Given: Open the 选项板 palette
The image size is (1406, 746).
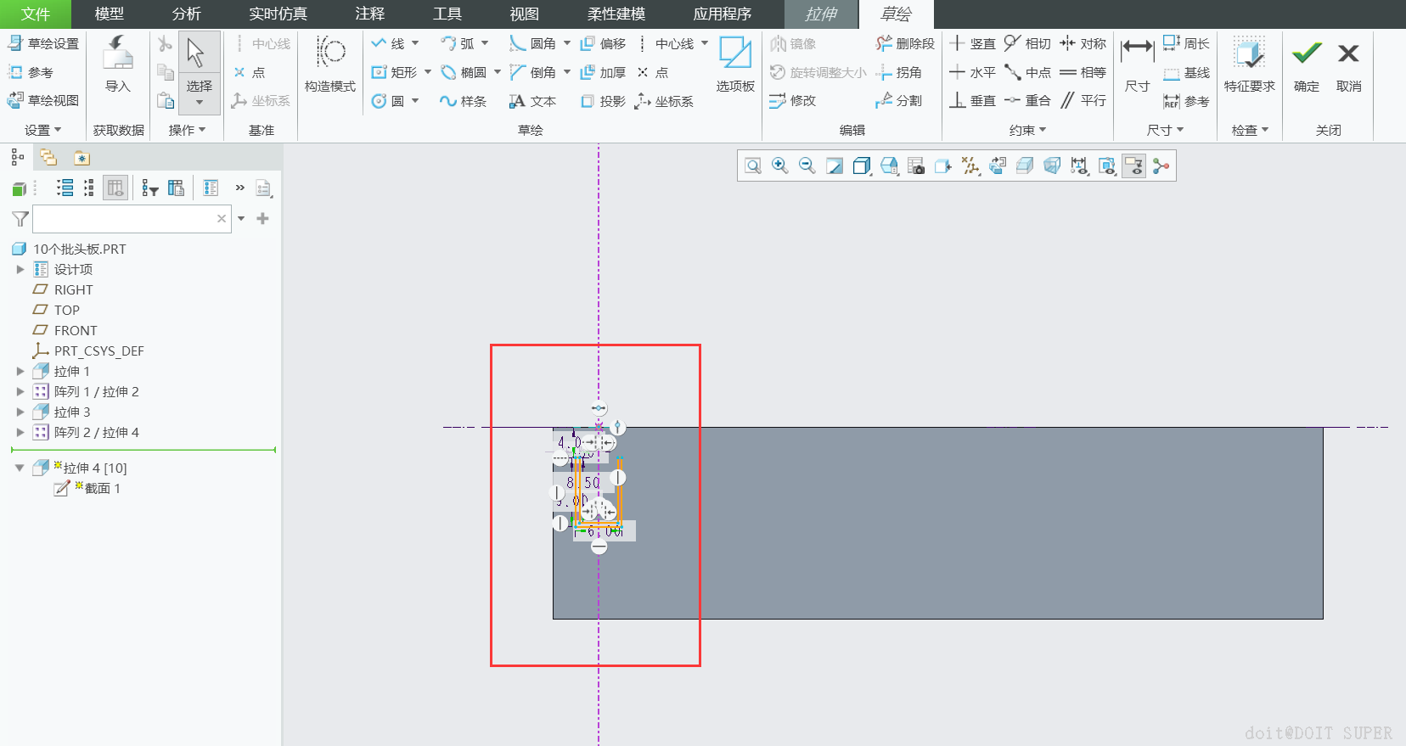Looking at the screenshot, I should pyautogui.click(x=735, y=65).
